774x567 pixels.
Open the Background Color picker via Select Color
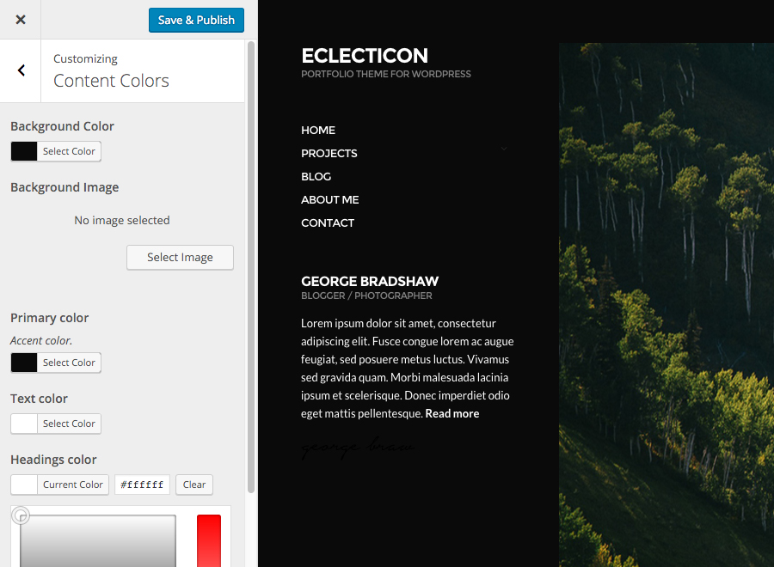tap(69, 151)
